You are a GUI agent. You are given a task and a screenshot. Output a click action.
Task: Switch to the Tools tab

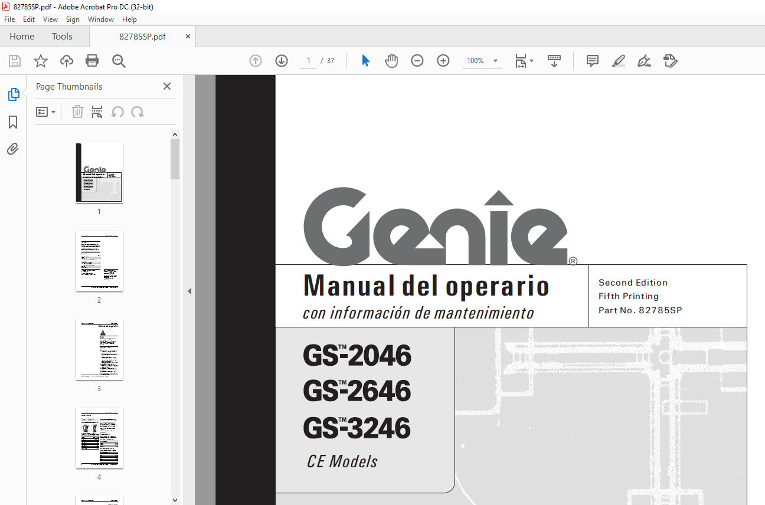(x=62, y=37)
